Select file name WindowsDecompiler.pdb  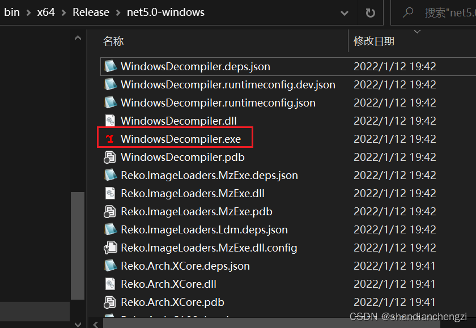pos(182,157)
